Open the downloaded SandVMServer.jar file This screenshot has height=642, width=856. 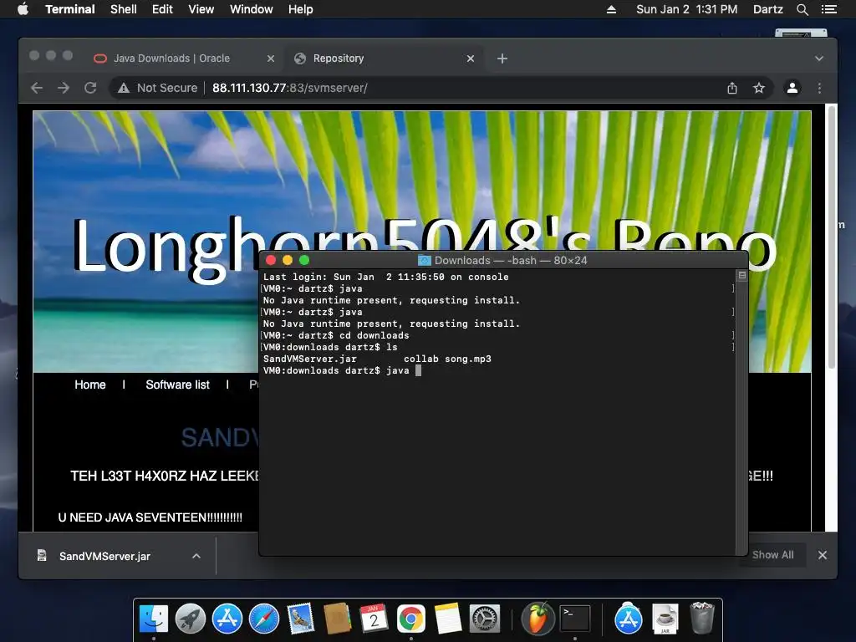coord(104,556)
